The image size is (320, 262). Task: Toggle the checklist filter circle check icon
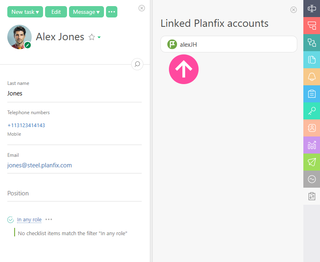pyautogui.click(x=11, y=220)
